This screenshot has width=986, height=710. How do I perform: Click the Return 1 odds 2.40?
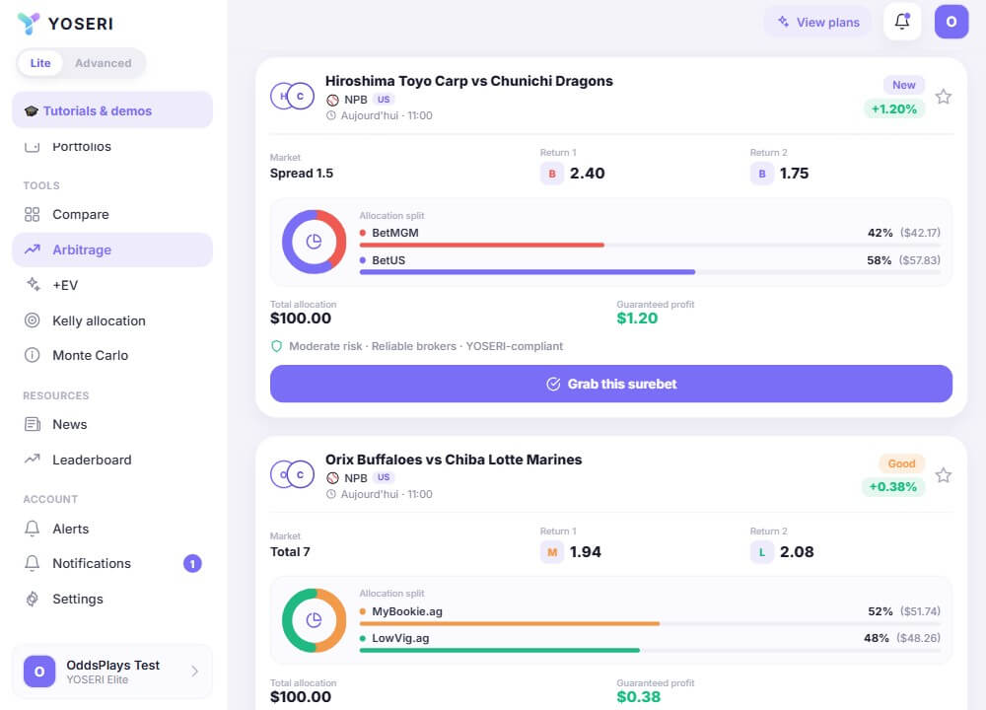click(587, 174)
